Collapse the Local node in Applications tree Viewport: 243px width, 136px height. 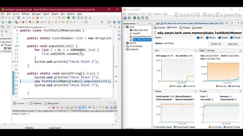(124, 27)
